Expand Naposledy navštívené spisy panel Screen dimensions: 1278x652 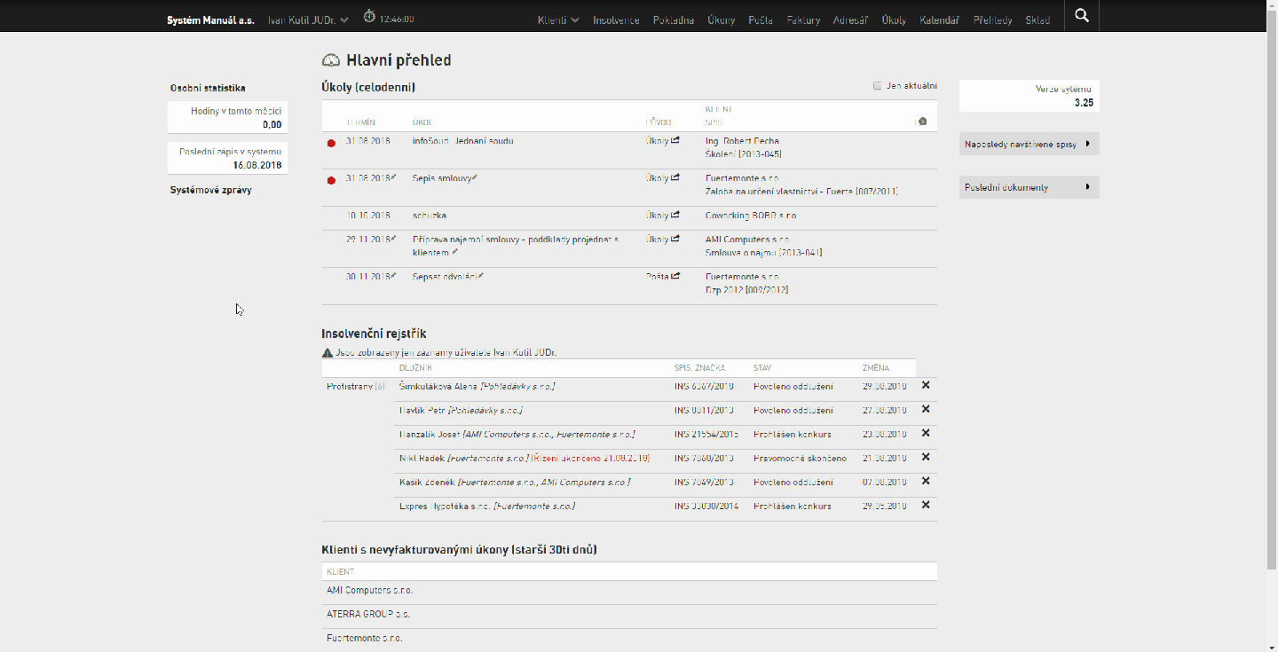click(x=1029, y=144)
